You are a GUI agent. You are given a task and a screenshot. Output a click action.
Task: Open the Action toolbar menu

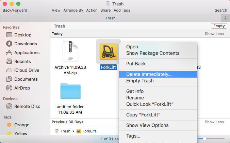click(x=92, y=10)
